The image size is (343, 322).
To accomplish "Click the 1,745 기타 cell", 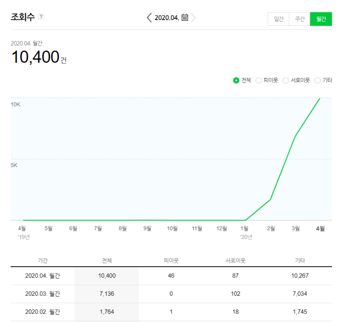I will 300,312.
